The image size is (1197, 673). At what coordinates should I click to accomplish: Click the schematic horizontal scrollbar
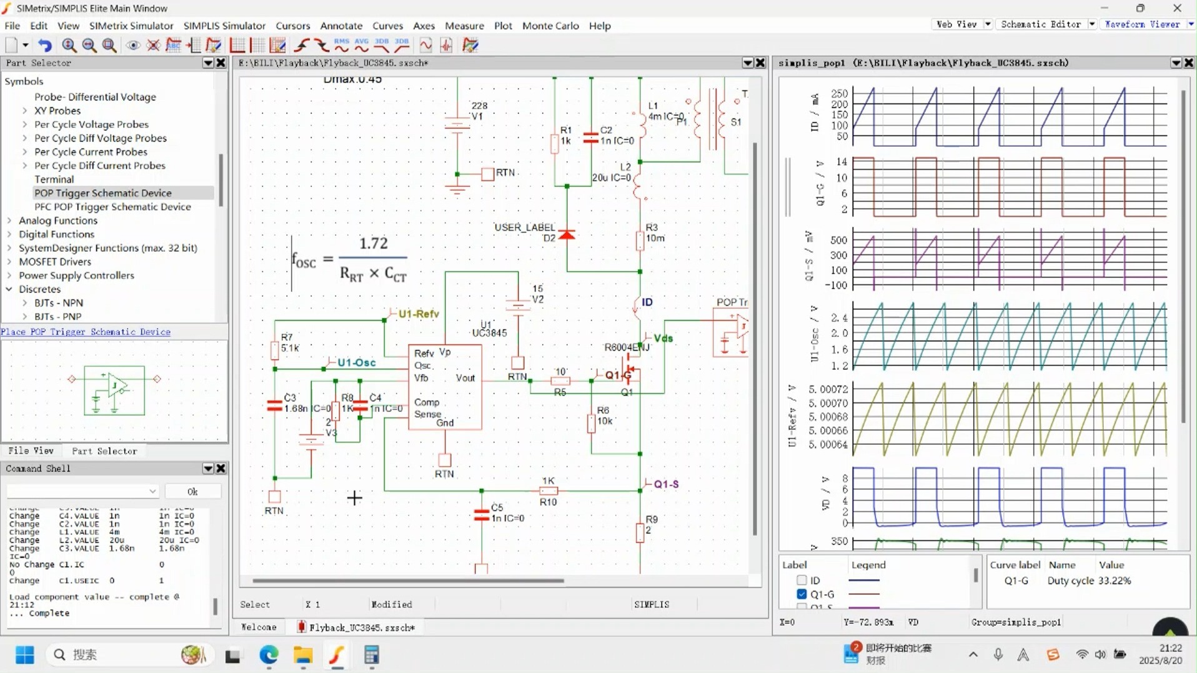pos(408,581)
